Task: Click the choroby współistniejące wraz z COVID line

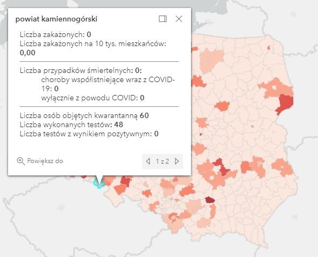Action: pyautogui.click(x=108, y=84)
